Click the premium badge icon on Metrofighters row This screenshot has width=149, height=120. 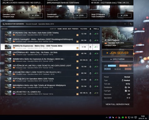click(x=77, y=88)
